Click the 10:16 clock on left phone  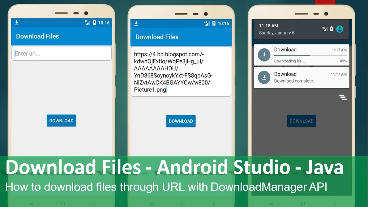coord(104,23)
